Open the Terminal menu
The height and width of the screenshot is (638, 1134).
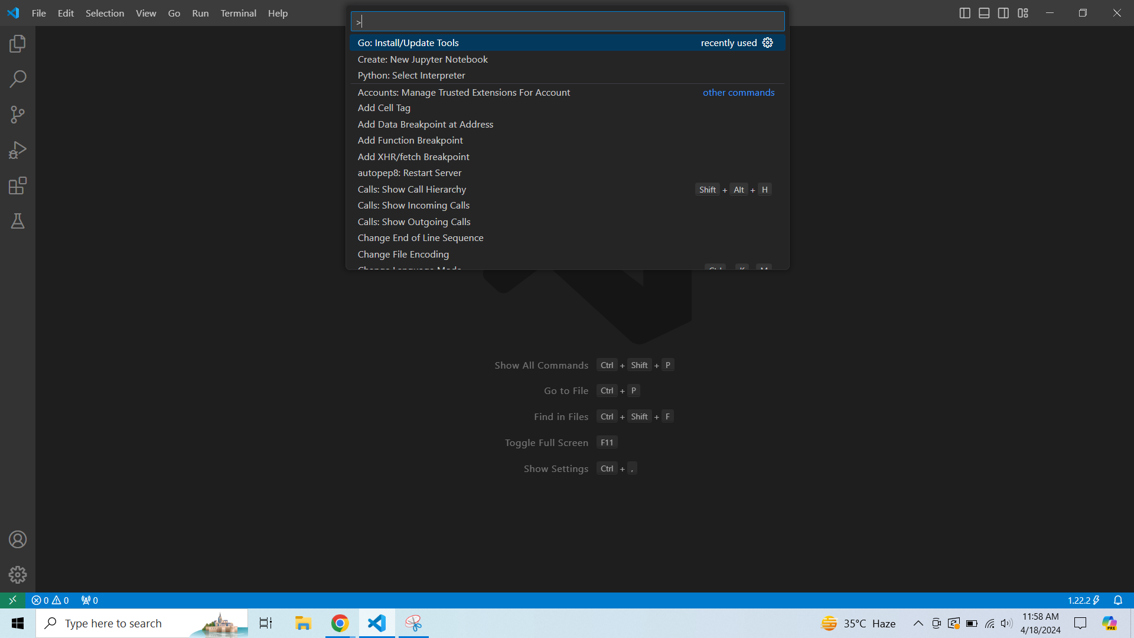[238, 13]
